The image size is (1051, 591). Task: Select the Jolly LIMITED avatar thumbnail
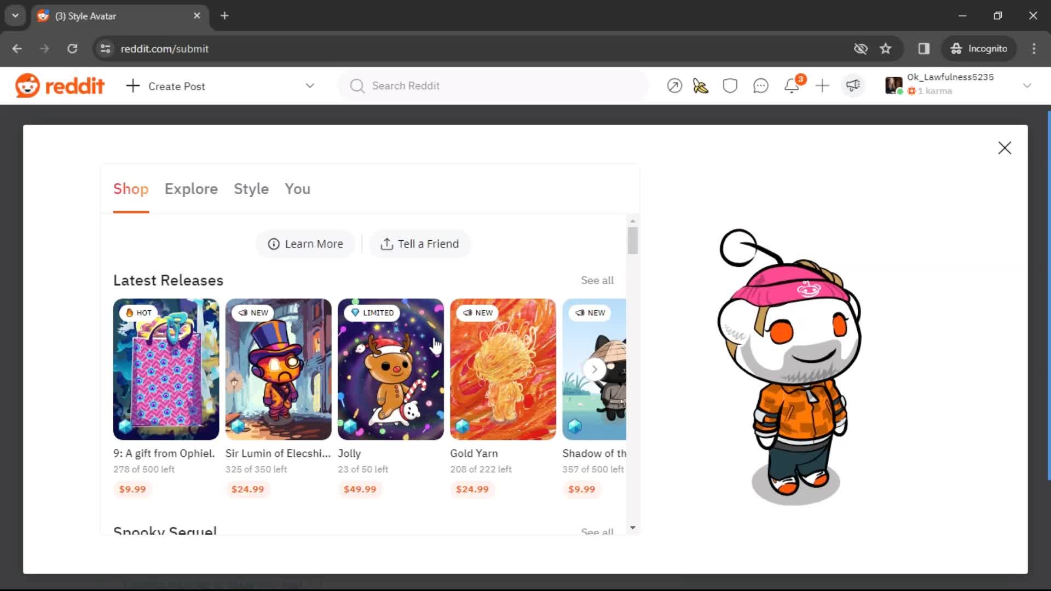pos(390,369)
